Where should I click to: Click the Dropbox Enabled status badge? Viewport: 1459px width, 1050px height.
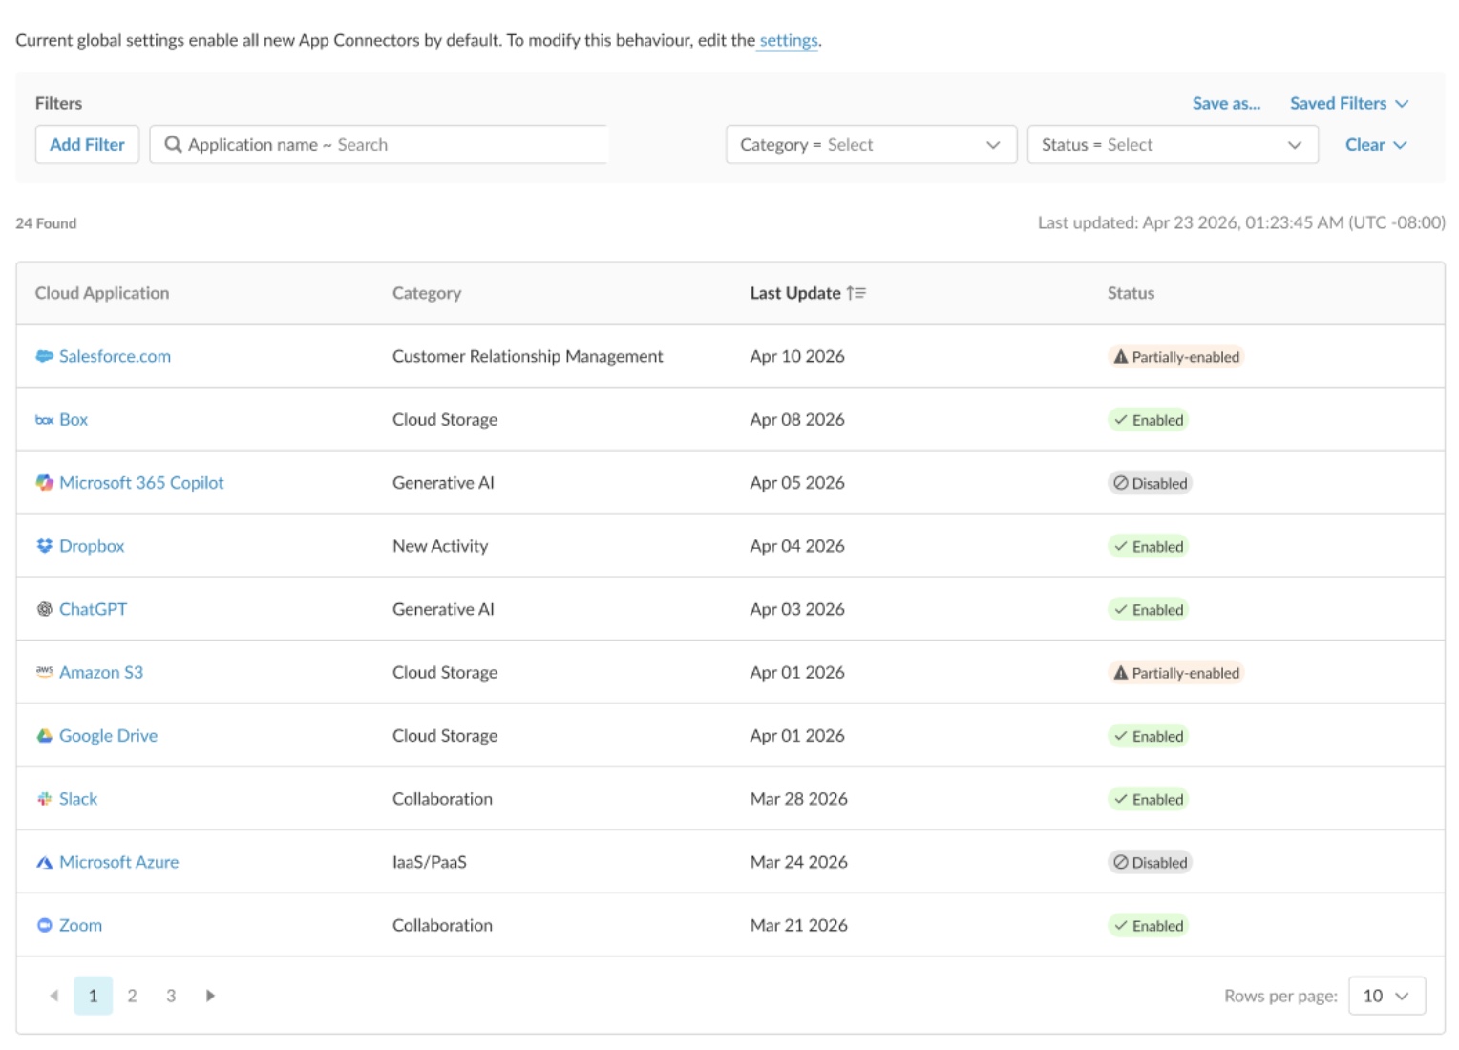tap(1148, 546)
